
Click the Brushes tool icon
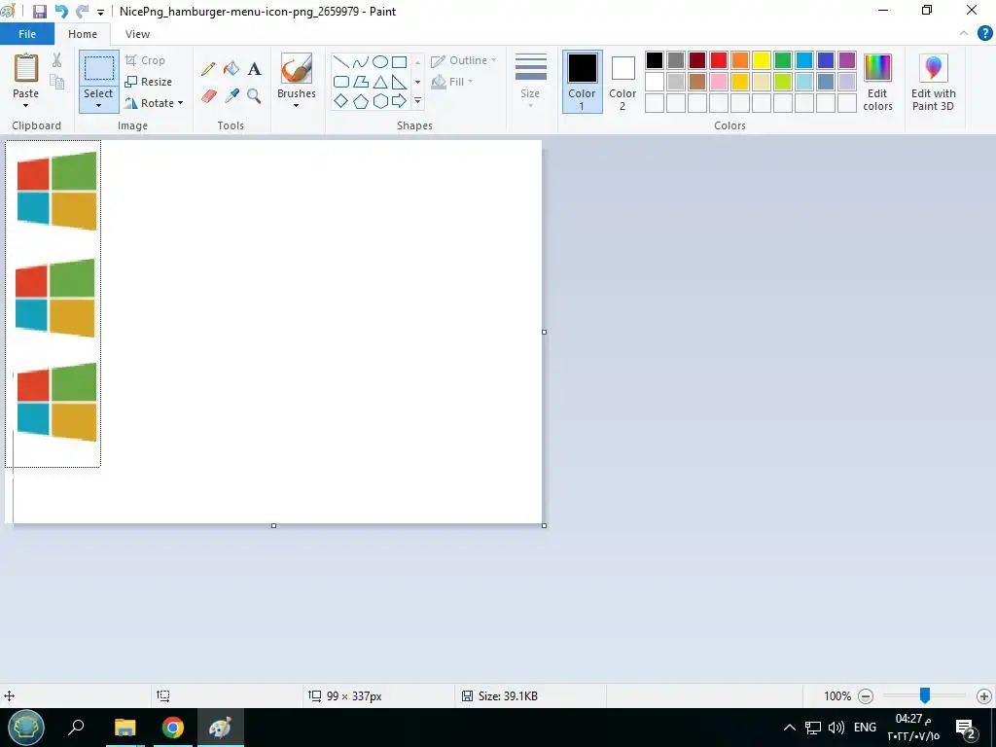297,69
